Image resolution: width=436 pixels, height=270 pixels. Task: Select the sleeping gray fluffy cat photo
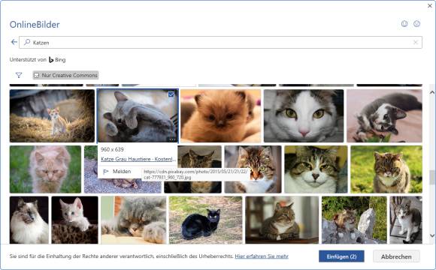(134, 220)
